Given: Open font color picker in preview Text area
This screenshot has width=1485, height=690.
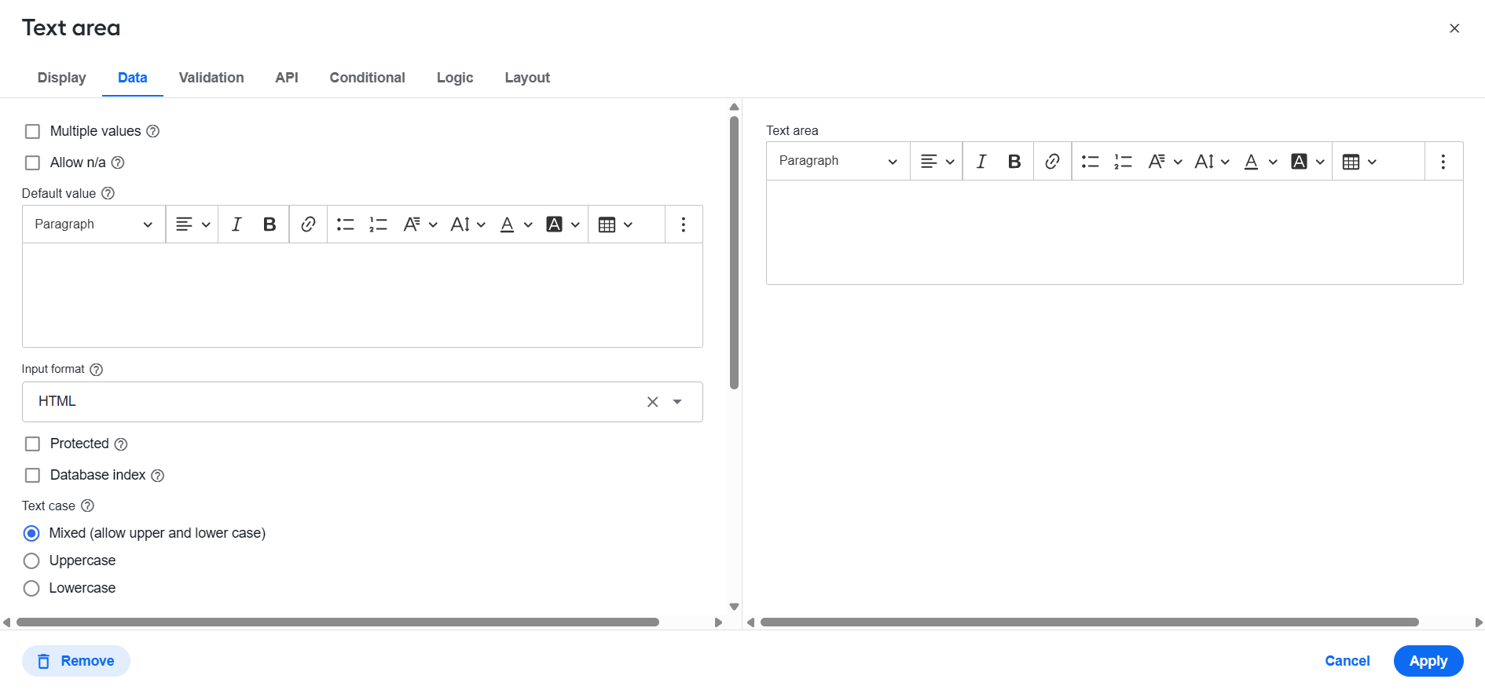Looking at the screenshot, I should click(x=1260, y=162).
